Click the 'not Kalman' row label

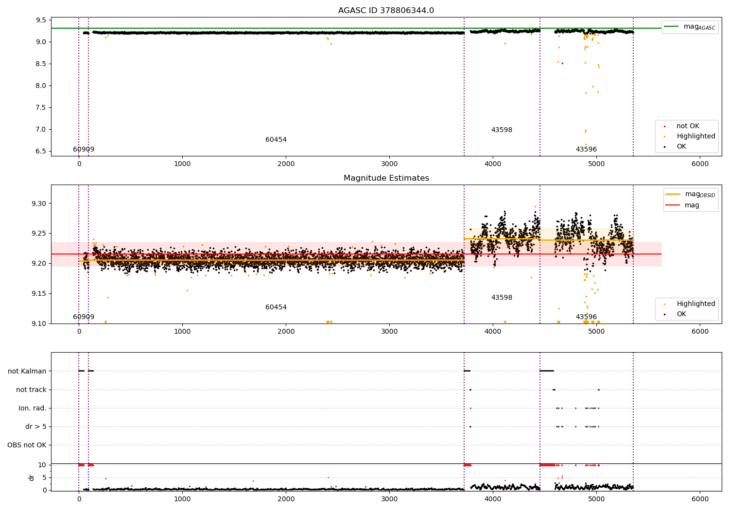pyautogui.click(x=27, y=372)
